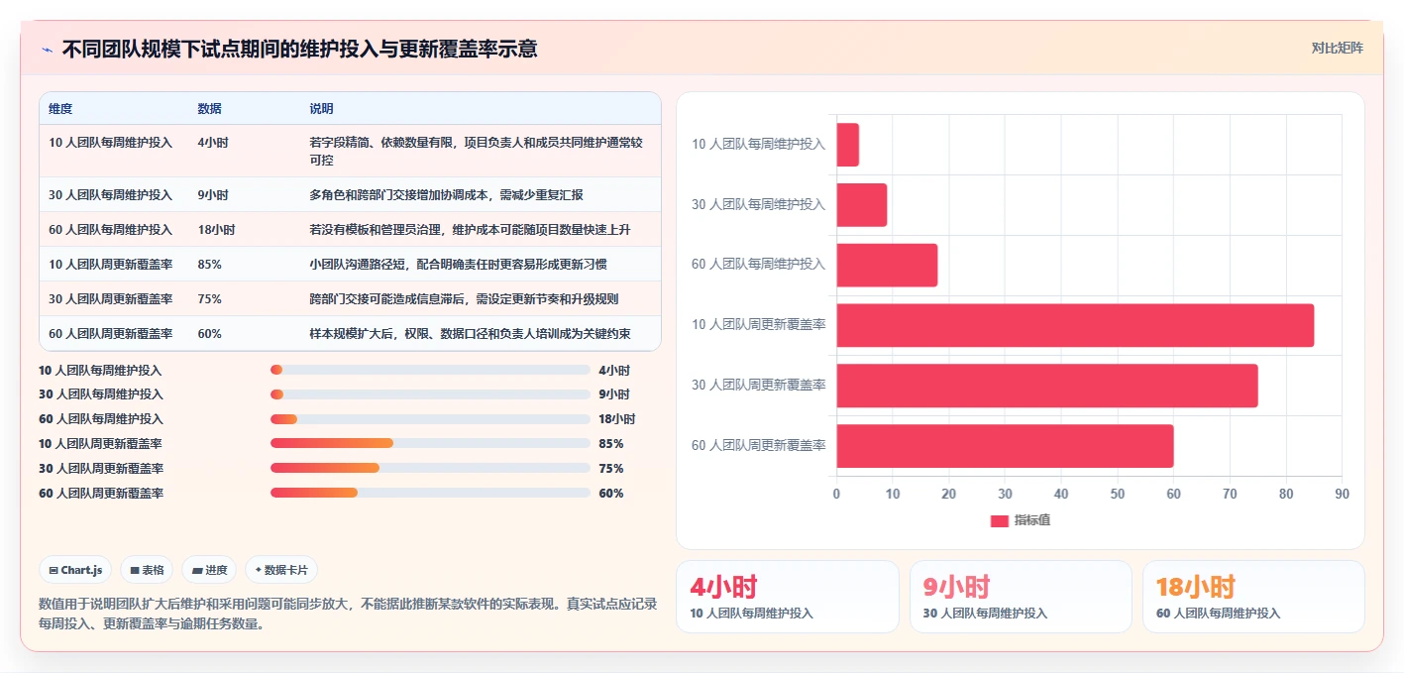
Task: Click the 数据 column header
Action: click(210, 108)
